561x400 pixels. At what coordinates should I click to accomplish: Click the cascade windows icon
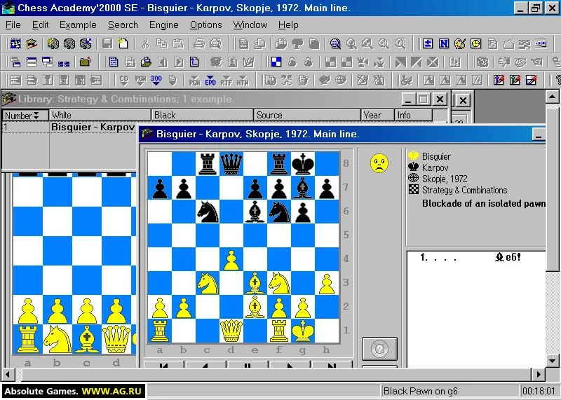click(x=15, y=62)
